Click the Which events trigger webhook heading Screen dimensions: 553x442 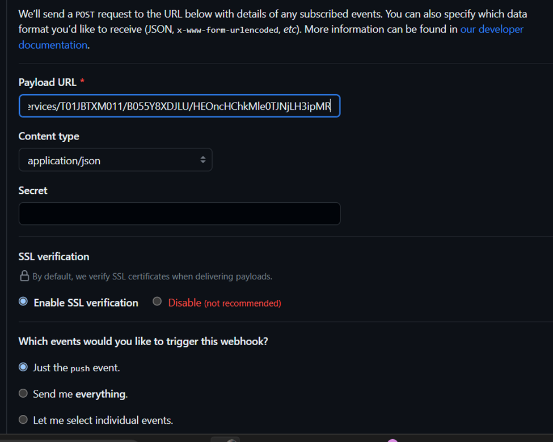[143, 342]
